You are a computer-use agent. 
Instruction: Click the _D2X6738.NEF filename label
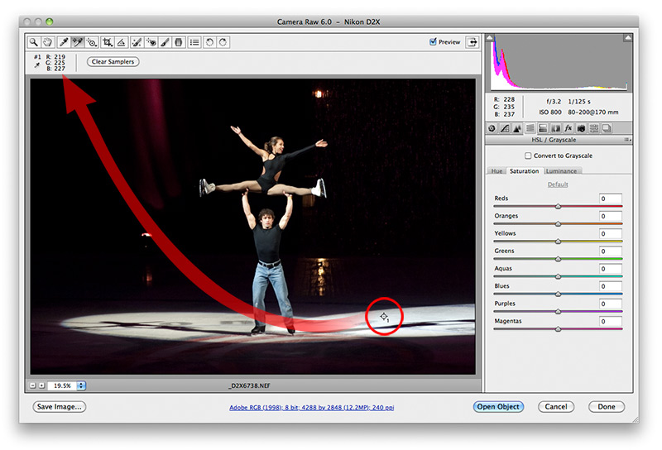(249, 385)
